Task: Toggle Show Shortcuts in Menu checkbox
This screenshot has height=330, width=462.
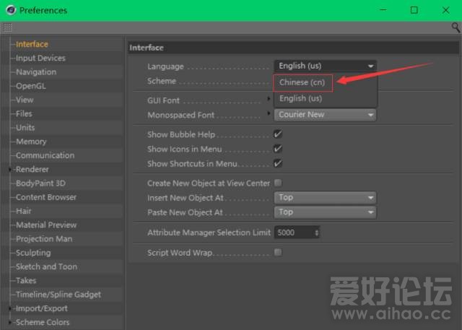Action: [278, 163]
